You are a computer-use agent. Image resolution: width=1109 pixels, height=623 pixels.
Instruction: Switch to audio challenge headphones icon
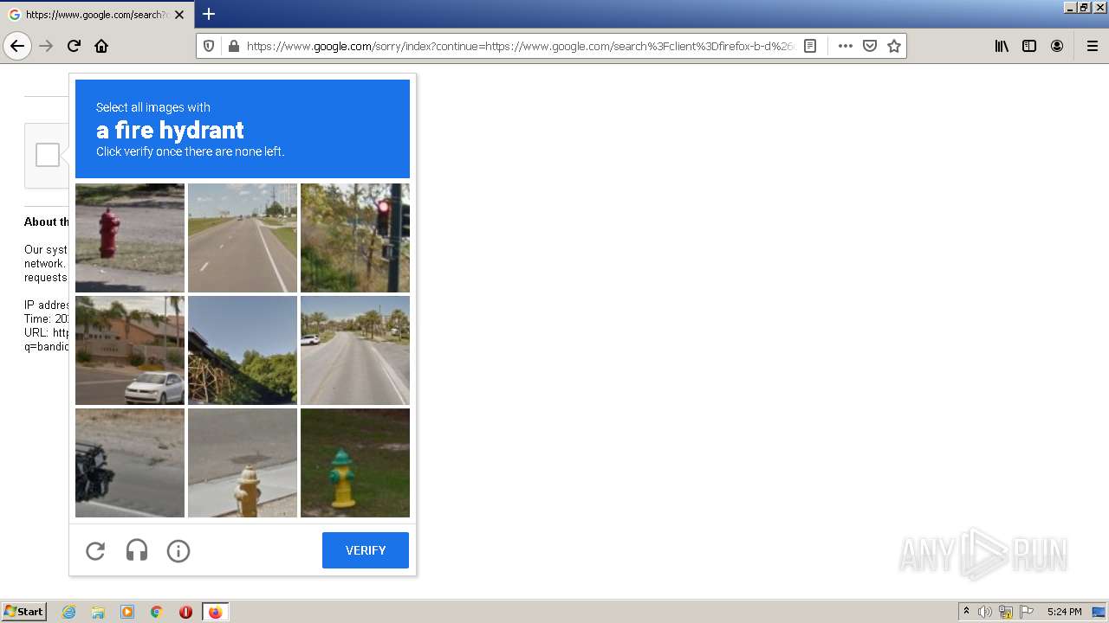pyautogui.click(x=137, y=550)
